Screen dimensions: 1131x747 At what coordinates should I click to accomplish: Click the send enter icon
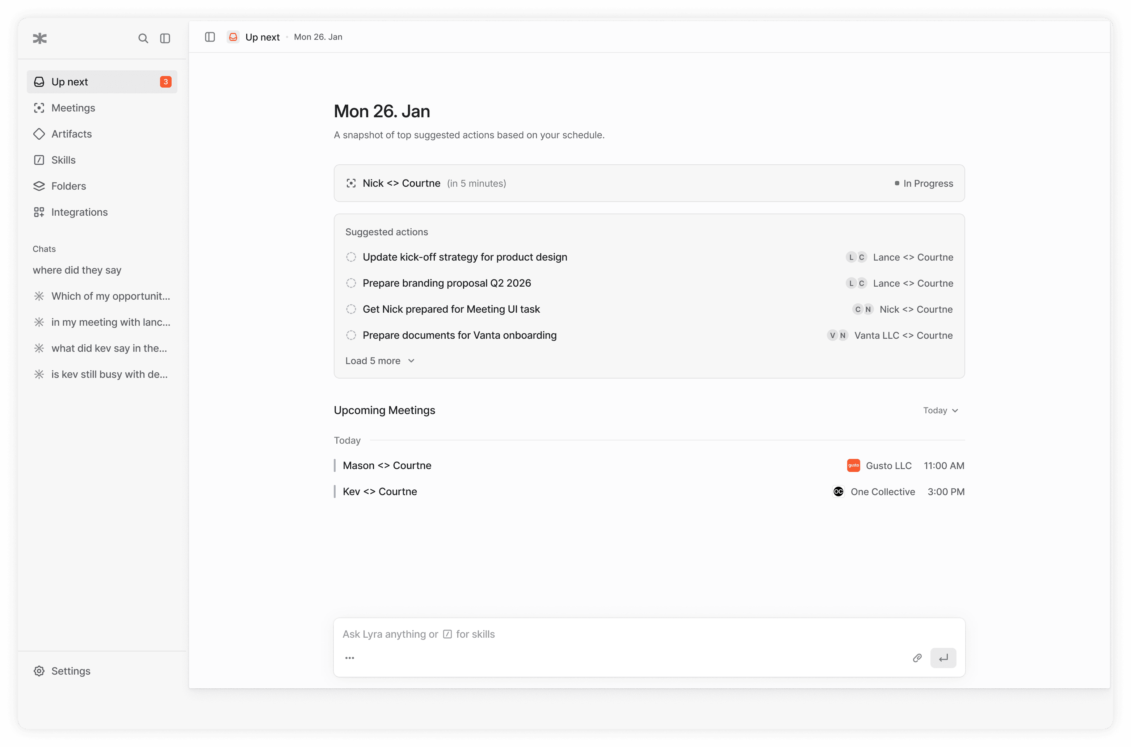point(943,658)
